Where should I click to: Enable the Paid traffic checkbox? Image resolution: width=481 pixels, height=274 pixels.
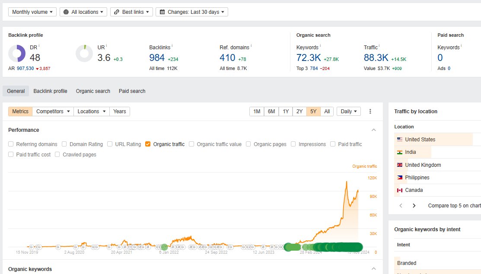[332, 144]
